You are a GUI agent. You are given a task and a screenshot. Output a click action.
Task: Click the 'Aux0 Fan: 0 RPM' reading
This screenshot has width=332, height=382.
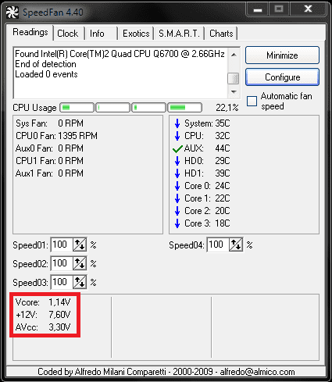point(49,148)
